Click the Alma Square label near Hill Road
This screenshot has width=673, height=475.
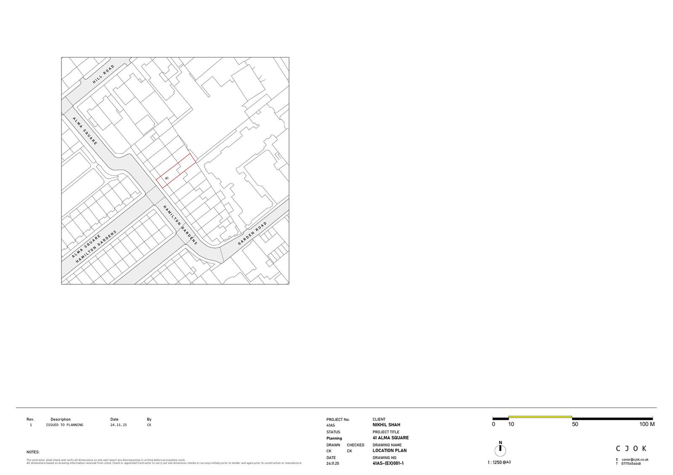[x=85, y=131]
